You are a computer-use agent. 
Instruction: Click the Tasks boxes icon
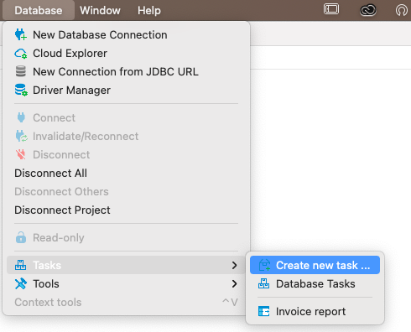[21, 265]
